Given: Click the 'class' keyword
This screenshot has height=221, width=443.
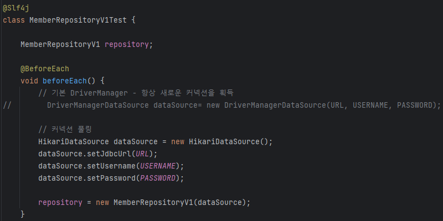Looking at the screenshot, I should 14,20.
